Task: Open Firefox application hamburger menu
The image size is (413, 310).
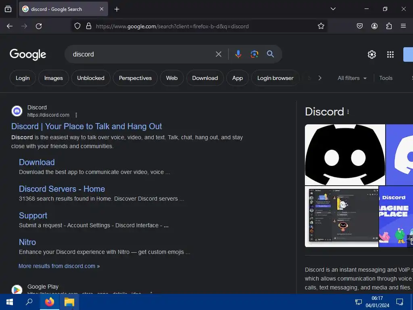Action: point(403,26)
